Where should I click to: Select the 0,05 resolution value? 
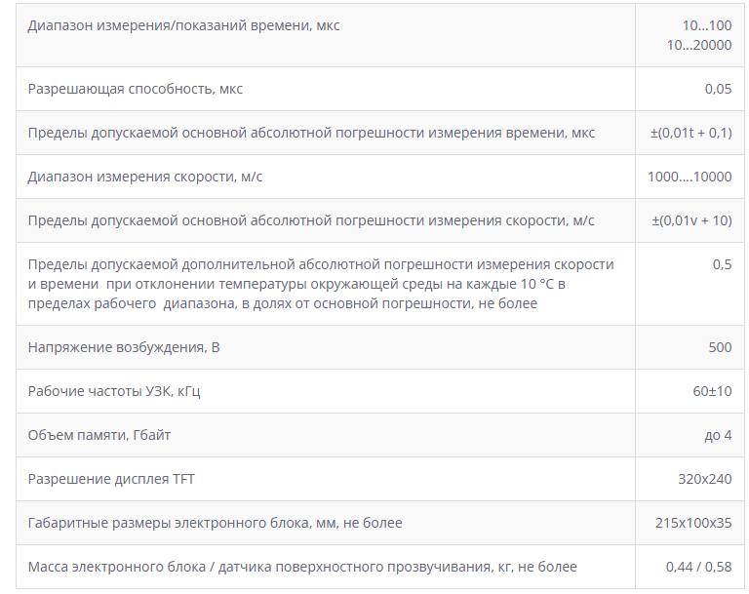(718, 89)
